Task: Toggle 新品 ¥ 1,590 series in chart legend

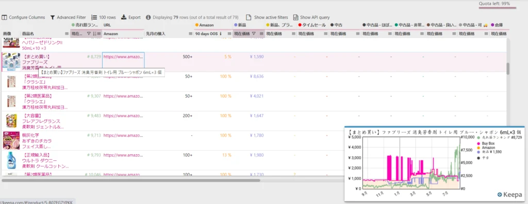Action: pyautogui.click(x=489, y=152)
